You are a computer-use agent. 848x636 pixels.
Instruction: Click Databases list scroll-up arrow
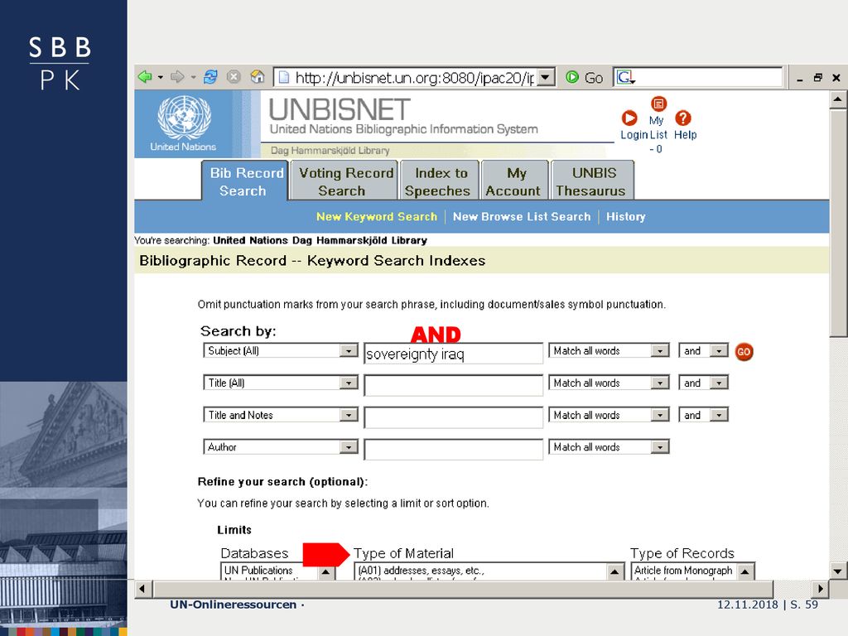point(325,571)
